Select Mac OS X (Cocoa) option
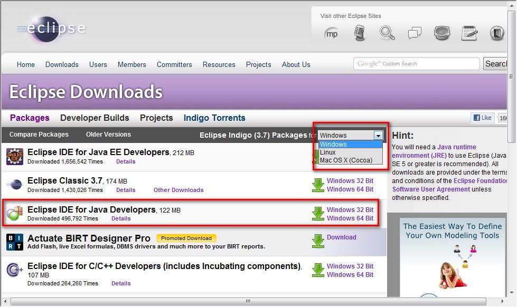Viewport: 517px width, 307px height. pos(351,160)
